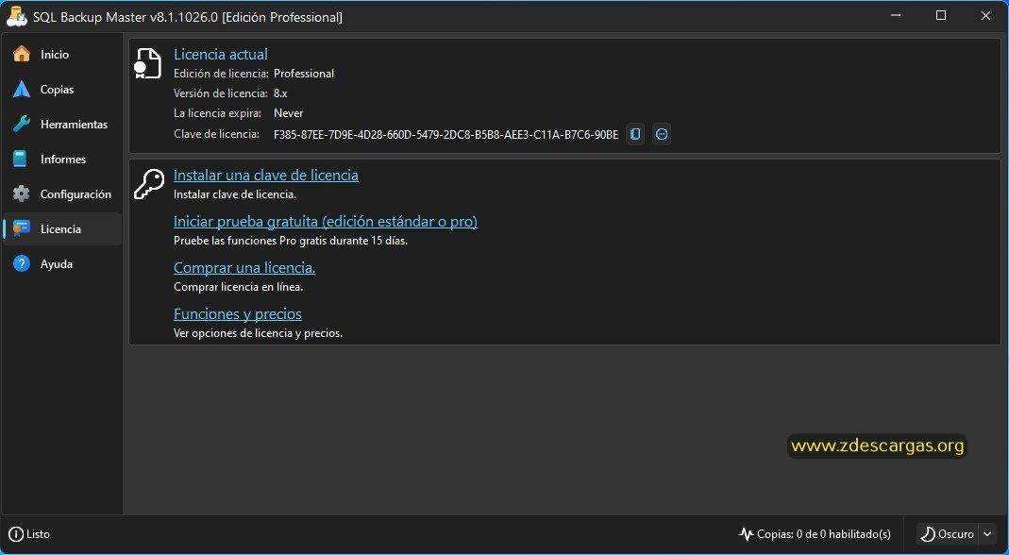Copy the license key with clipboard icon
The width and height of the screenshot is (1009, 555).
(x=635, y=134)
